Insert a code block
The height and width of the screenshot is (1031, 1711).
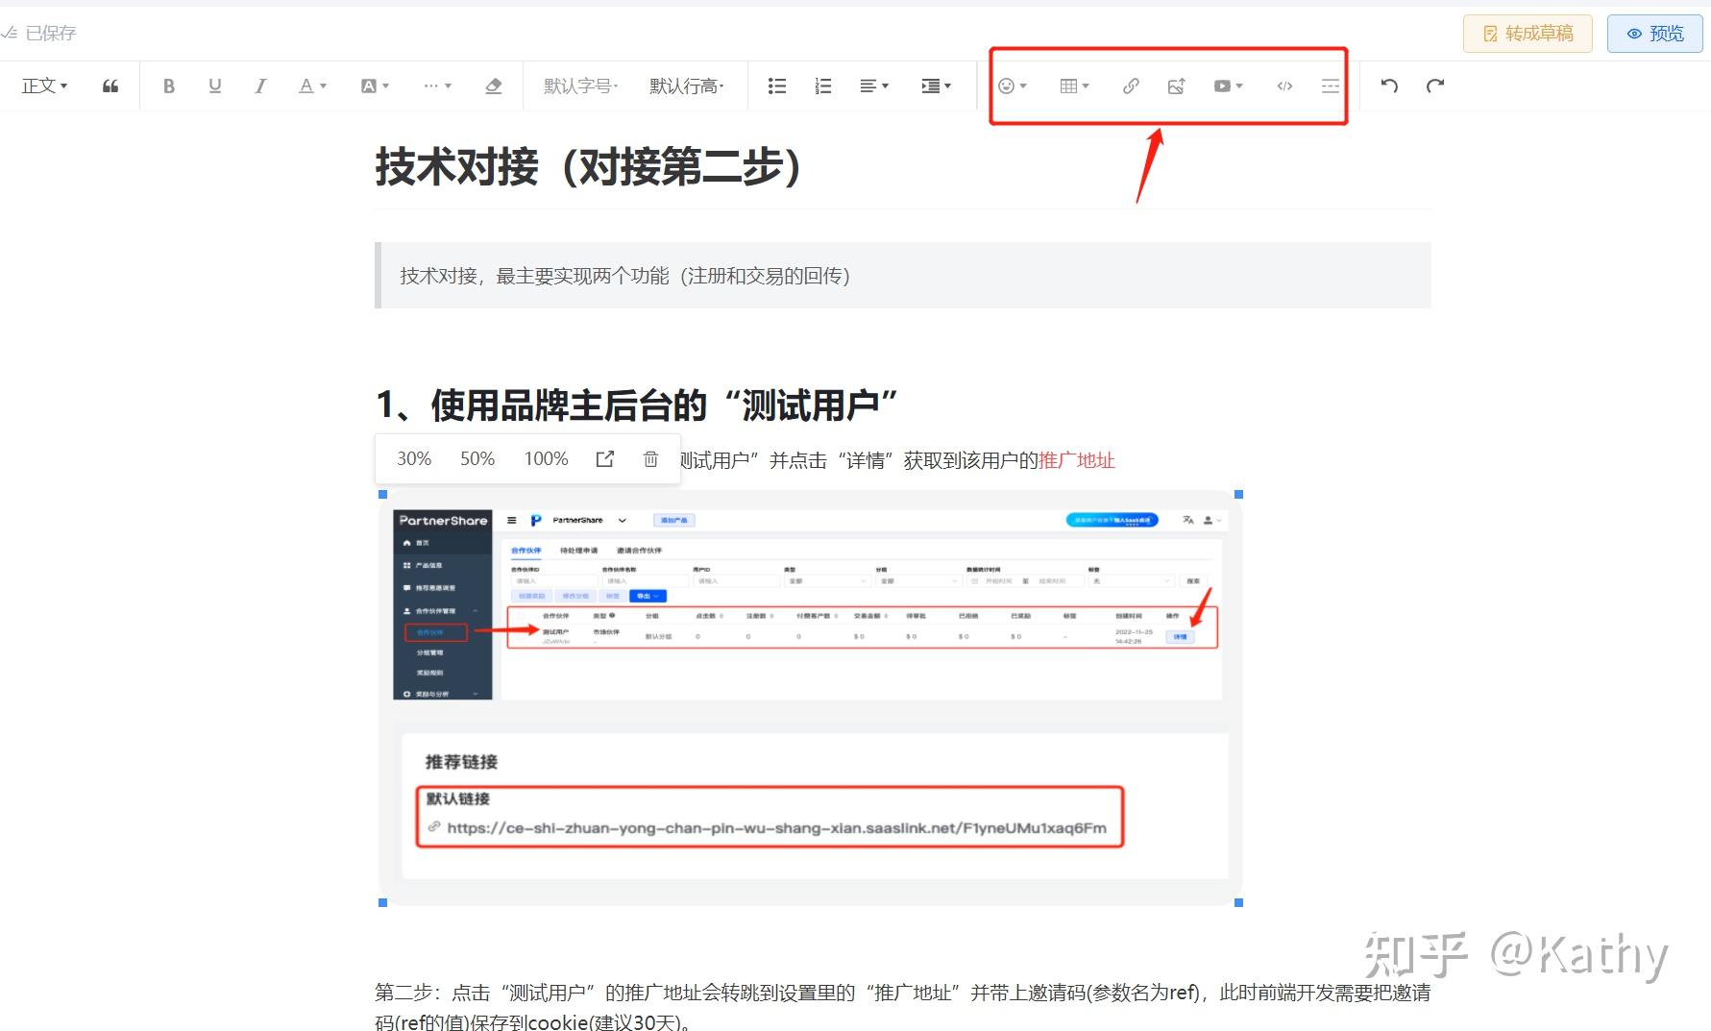click(1284, 86)
